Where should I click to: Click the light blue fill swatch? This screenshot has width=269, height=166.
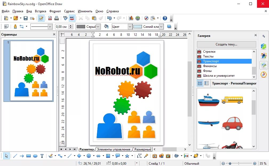coord(138,27)
